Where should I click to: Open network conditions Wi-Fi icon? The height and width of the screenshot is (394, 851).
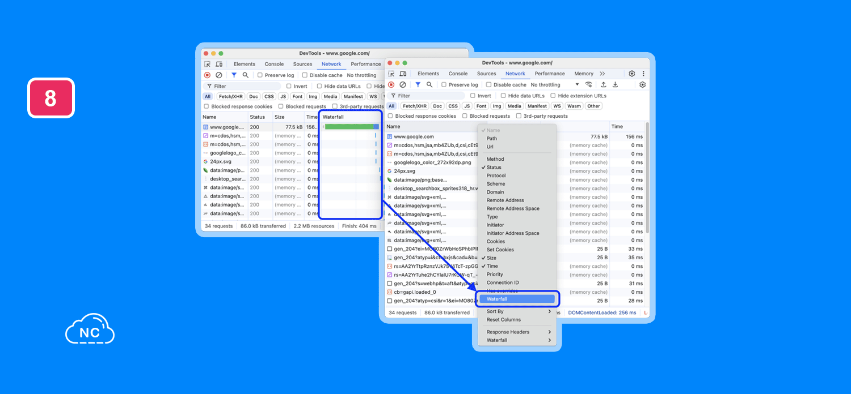[588, 85]
